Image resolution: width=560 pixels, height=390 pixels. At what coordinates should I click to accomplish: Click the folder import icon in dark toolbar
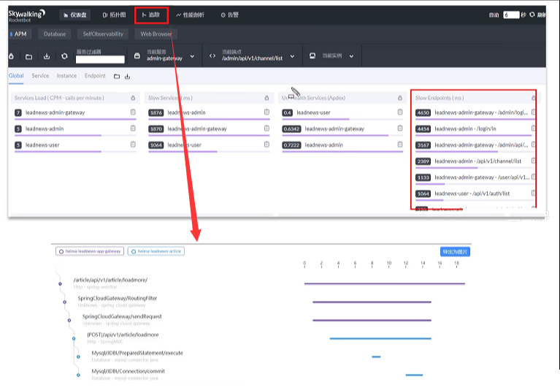[29, 56]
